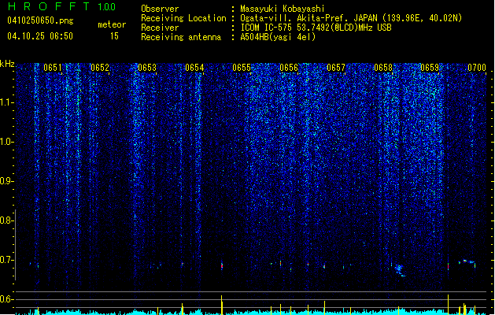Click the 0656 time marker
Screen dimensions: 495x315
coord(289,68)
